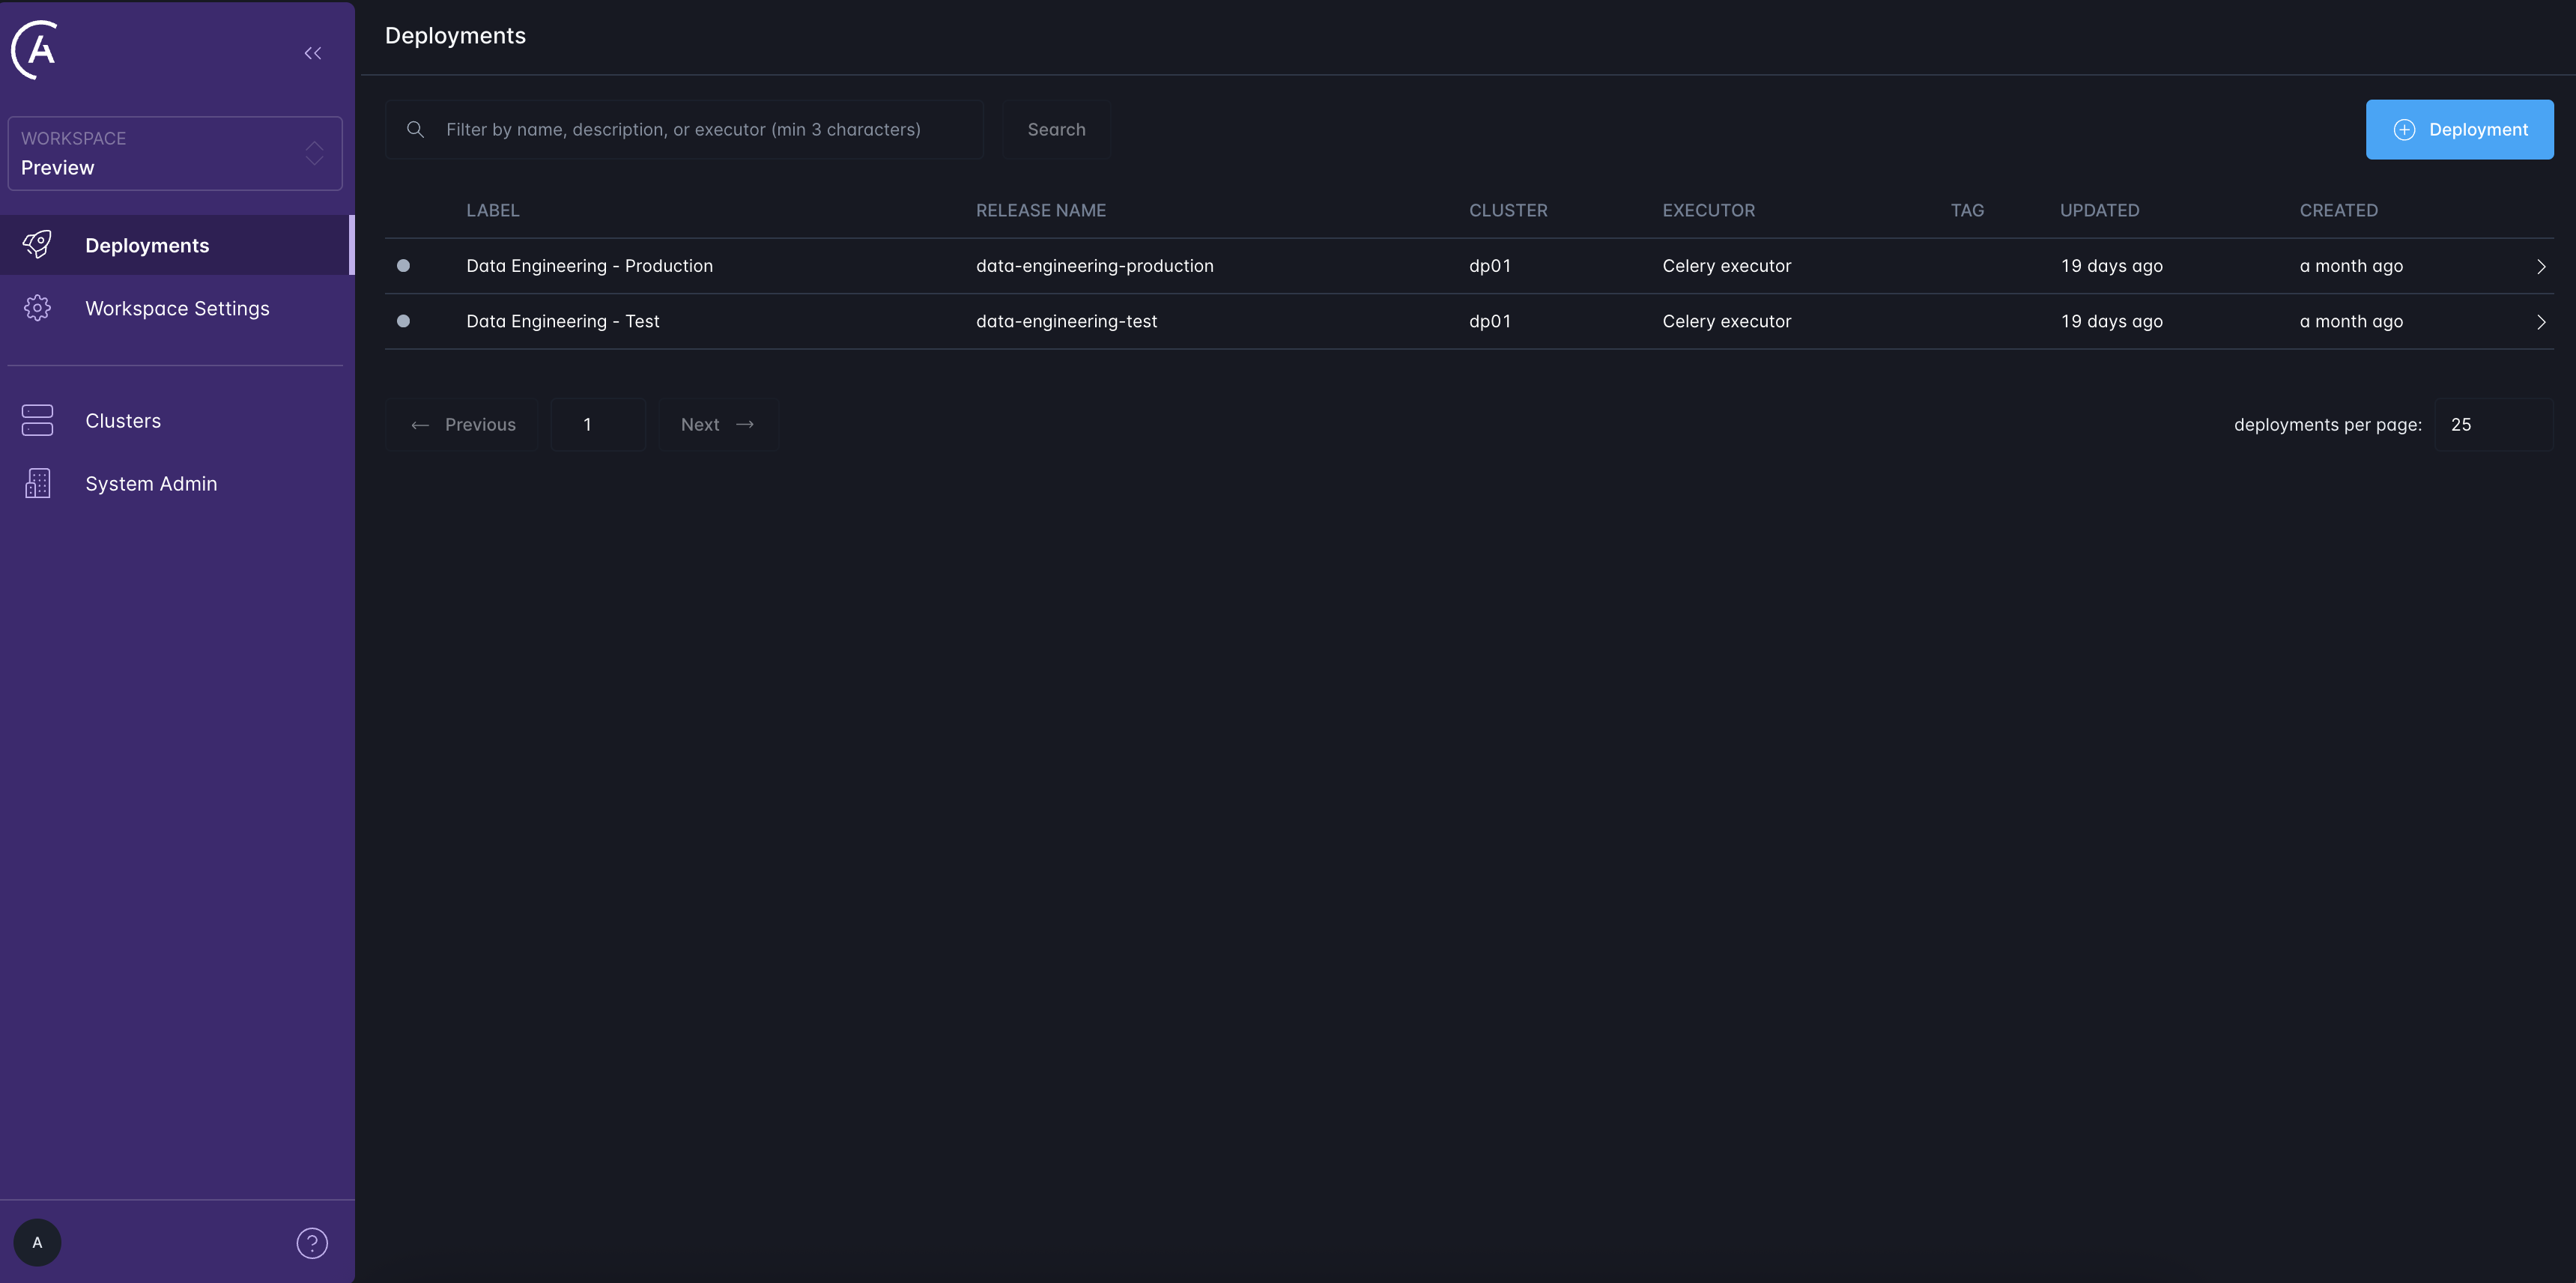The width and height of the screenshot is (2576, 1283).
Task: Click the status dot beside Data Engineering - Test
Action: coord(404,321)
